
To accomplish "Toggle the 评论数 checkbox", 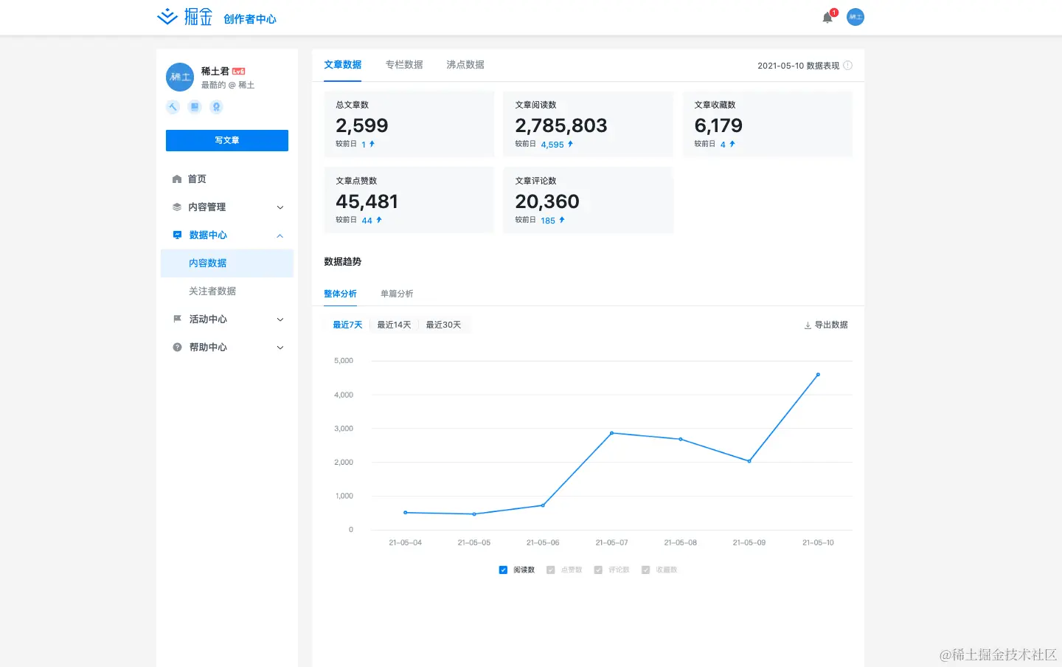I will click(598, 570).
